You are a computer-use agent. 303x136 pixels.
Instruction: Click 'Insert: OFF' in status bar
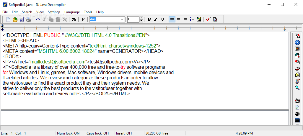click(x=124, y=133)
